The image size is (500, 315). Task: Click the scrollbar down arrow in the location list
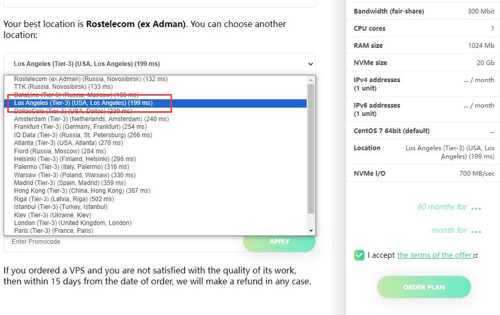pyautogui.click(x=311, y=231)
